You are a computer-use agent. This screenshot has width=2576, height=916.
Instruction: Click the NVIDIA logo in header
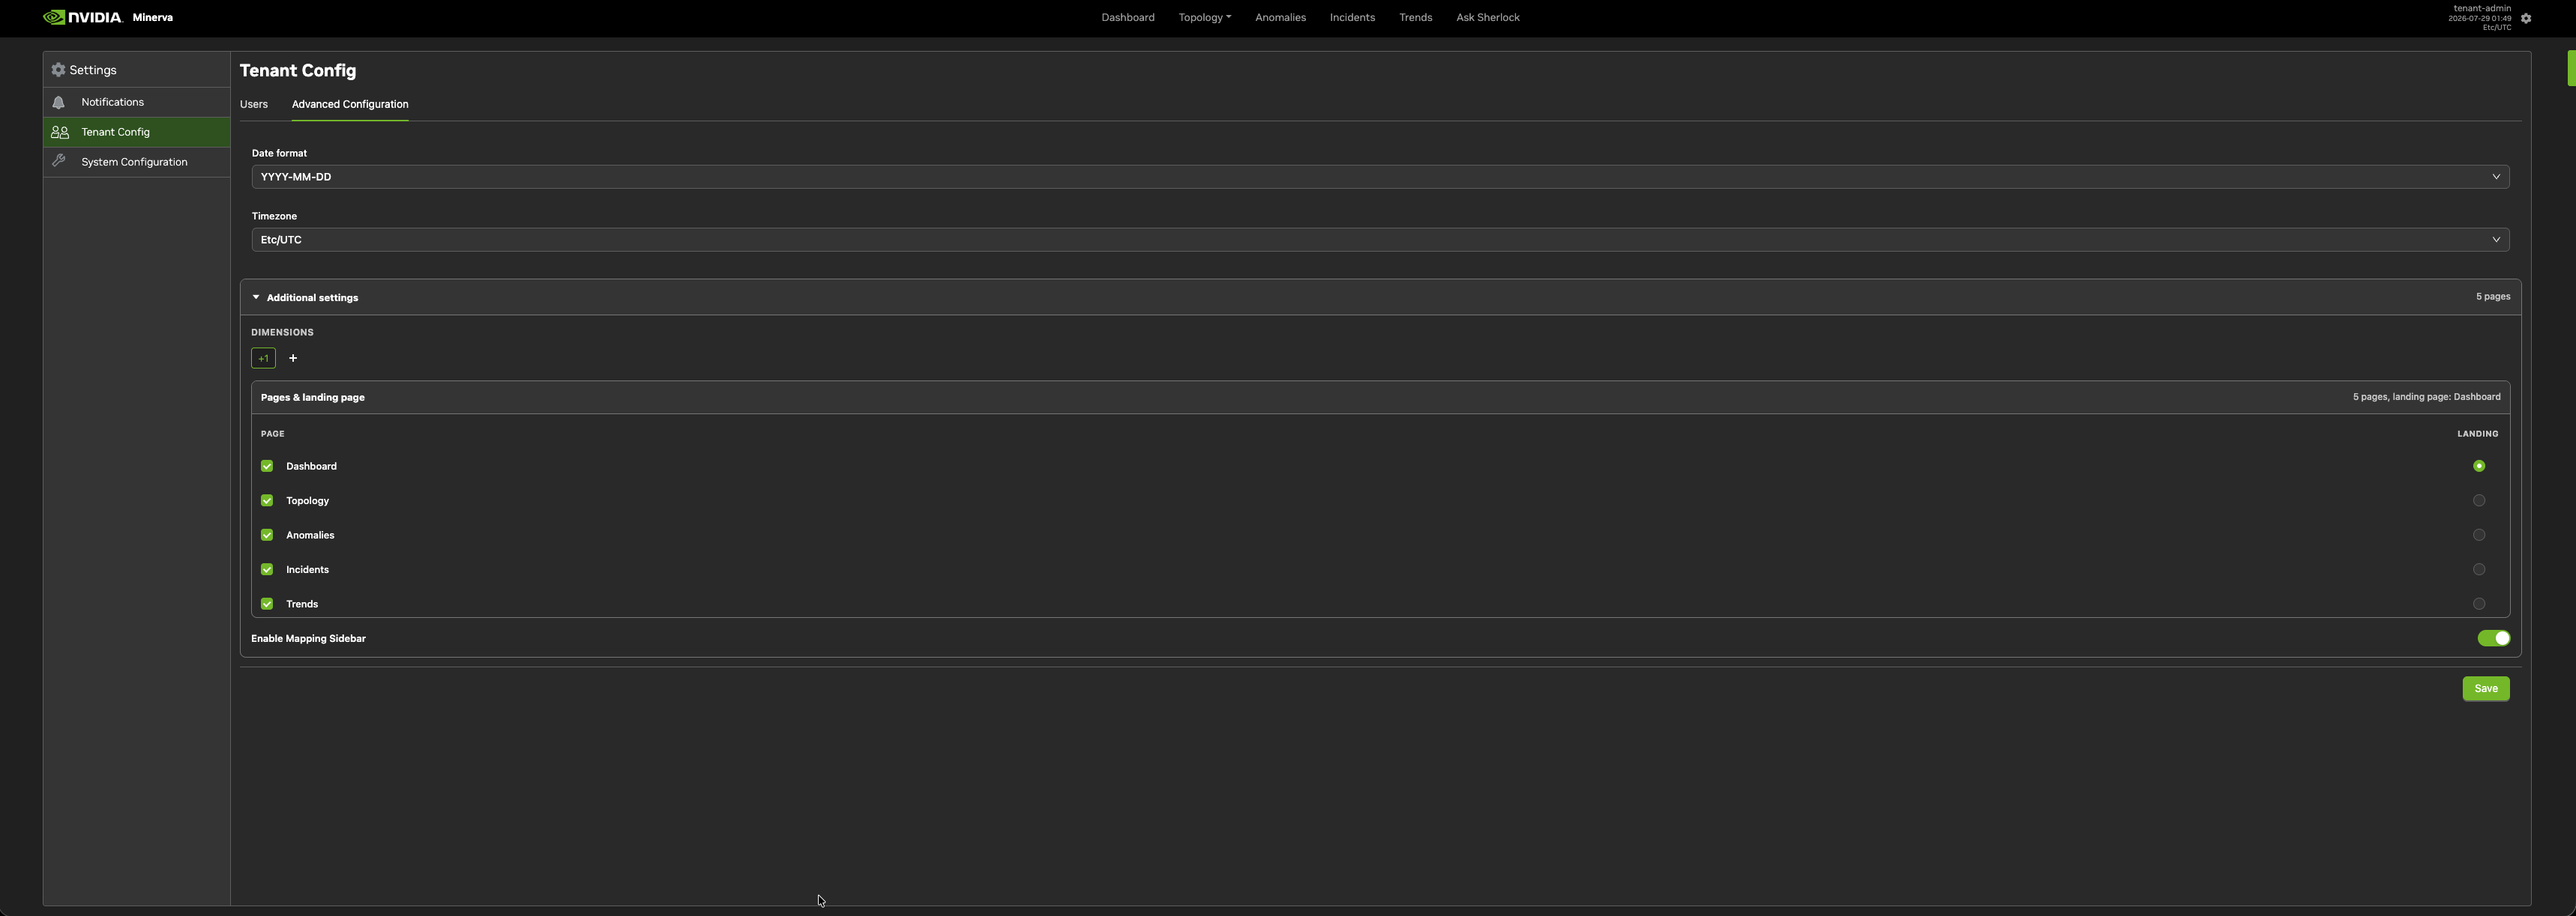tap(83, 17)
